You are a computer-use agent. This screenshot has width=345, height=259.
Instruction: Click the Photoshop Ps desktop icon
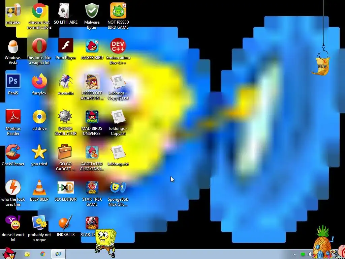pos(13,81)
